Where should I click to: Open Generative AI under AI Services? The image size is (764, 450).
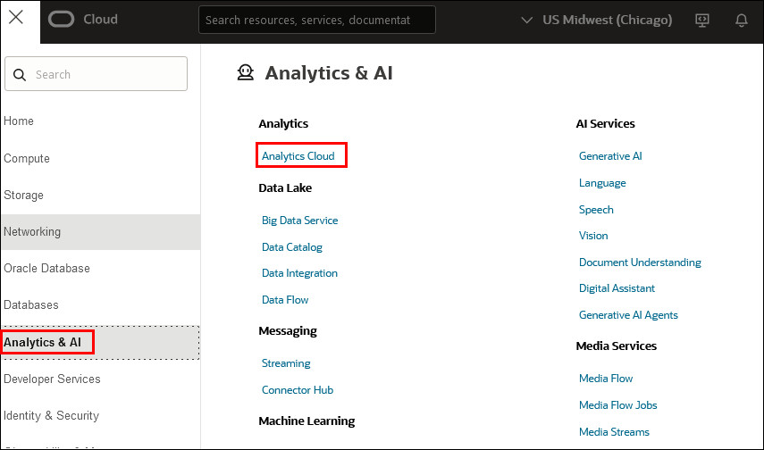point(610,156)
